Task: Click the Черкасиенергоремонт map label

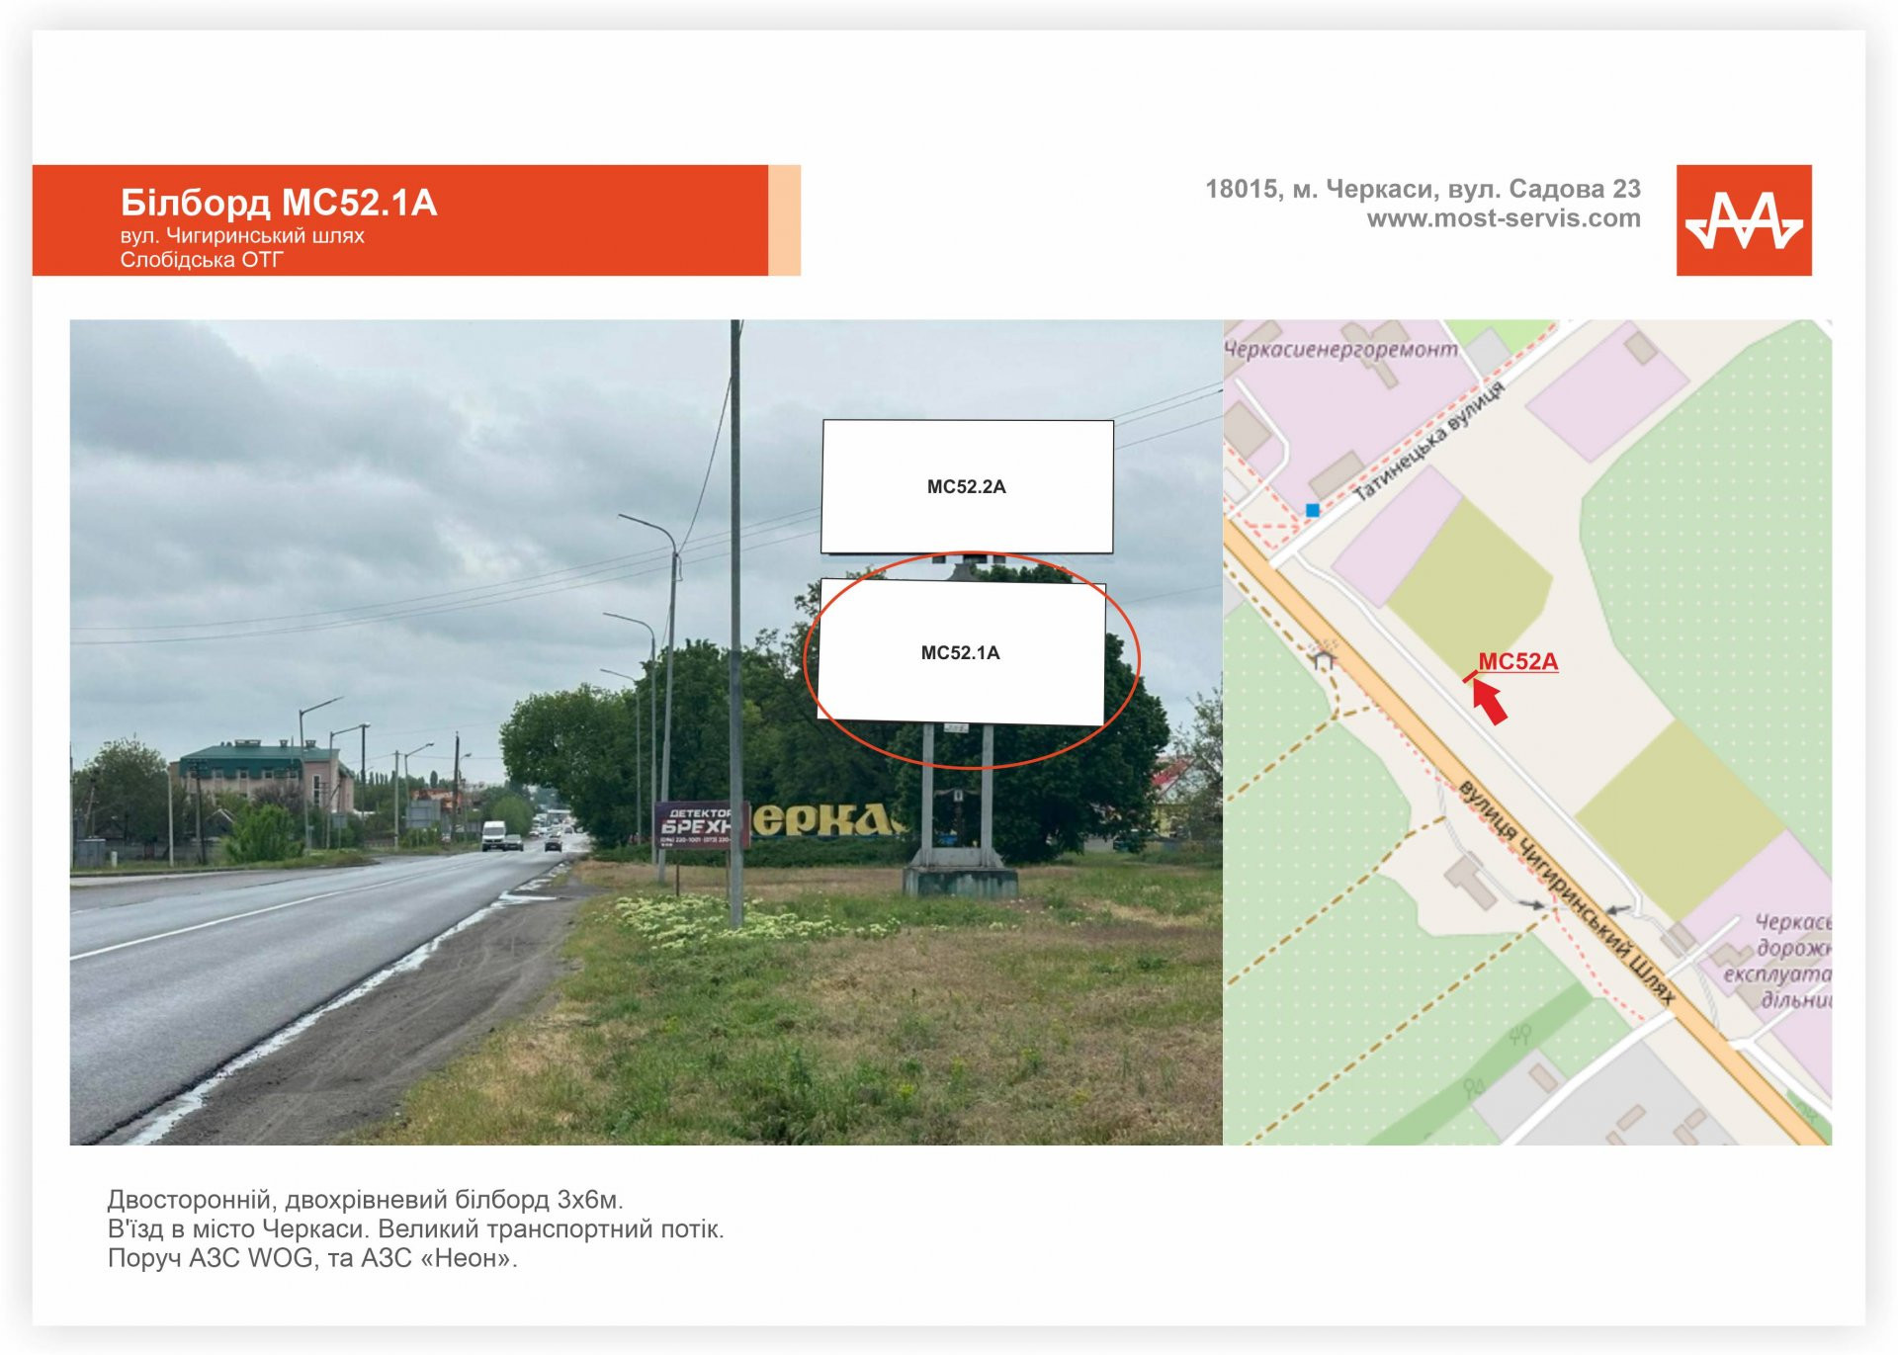Action: pyautogui.click(x=1340, y=349)
